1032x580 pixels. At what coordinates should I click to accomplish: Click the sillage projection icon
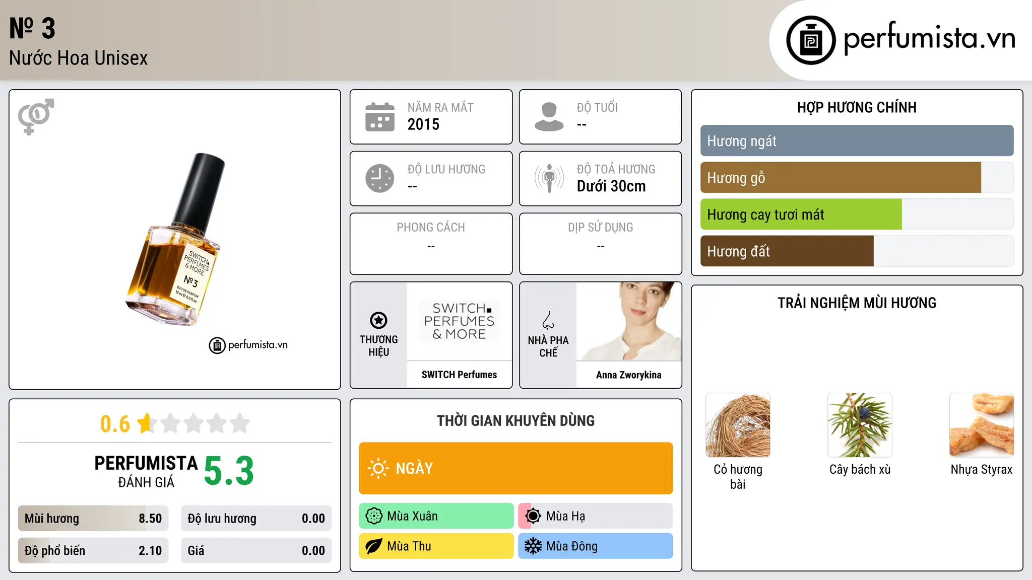[549, 178]
